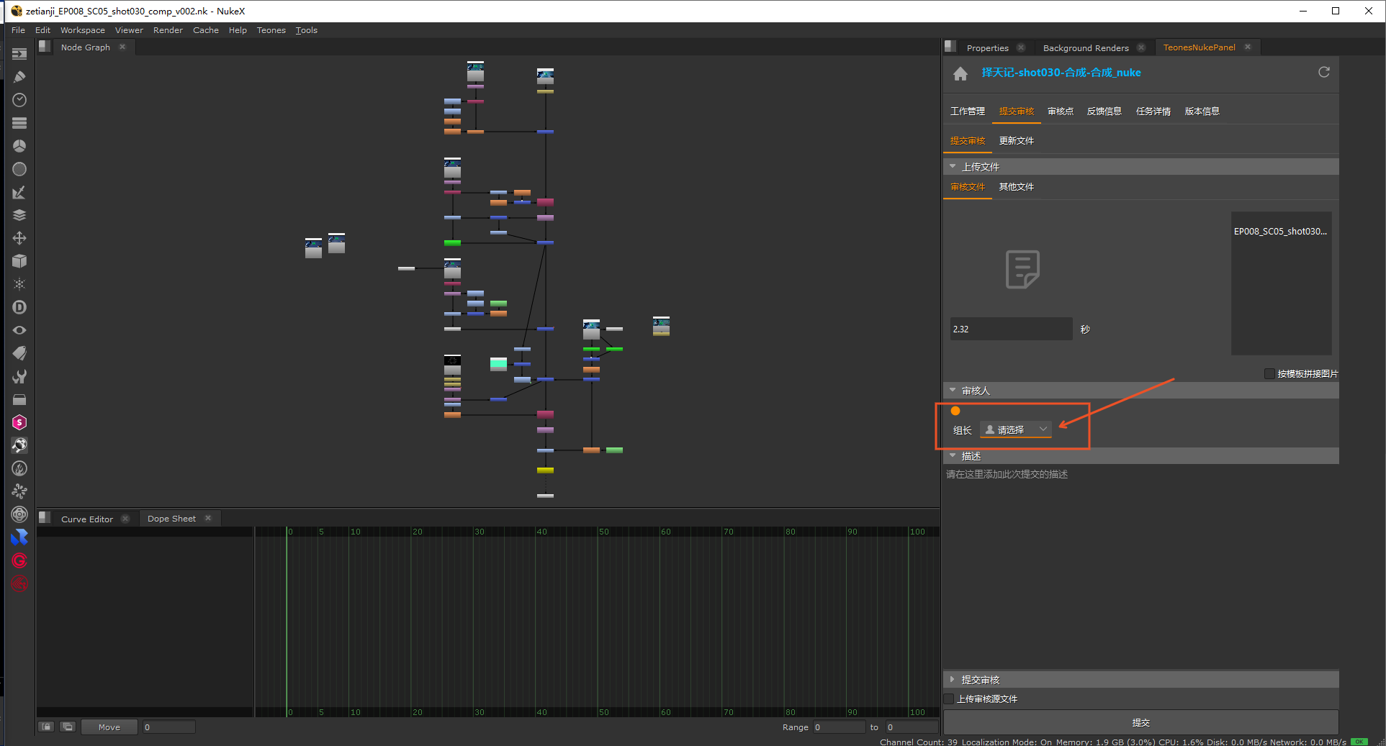Switch to the 反馈信息 tab

click(x=1104, y=112)
